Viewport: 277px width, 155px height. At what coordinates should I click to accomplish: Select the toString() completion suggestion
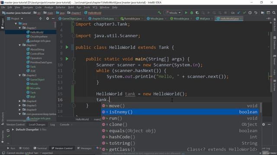pyautogui.click(x=180, y=143)
